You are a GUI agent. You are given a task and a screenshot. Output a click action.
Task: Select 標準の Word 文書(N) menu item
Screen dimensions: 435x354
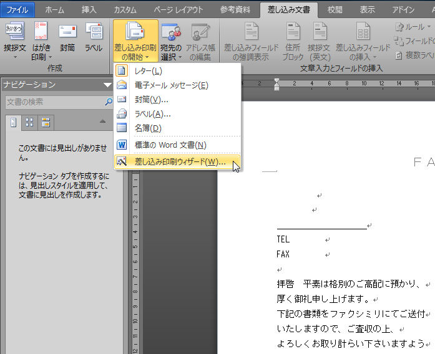coord(177,145)
